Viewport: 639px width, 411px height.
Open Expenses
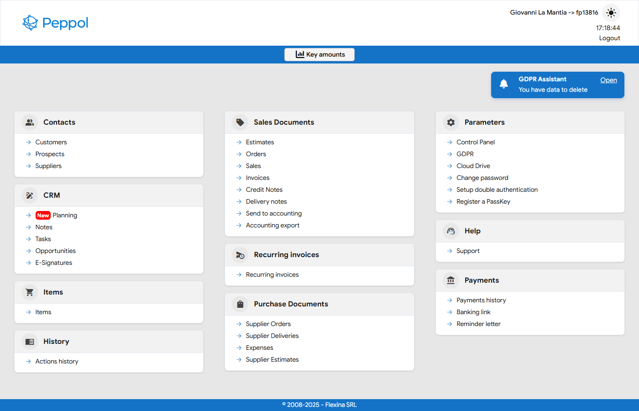[260, 348]
